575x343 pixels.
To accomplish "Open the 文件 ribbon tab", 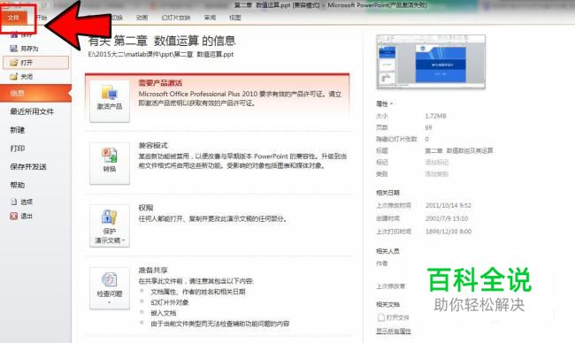I will pyautogui.click(x=14, y=18).
